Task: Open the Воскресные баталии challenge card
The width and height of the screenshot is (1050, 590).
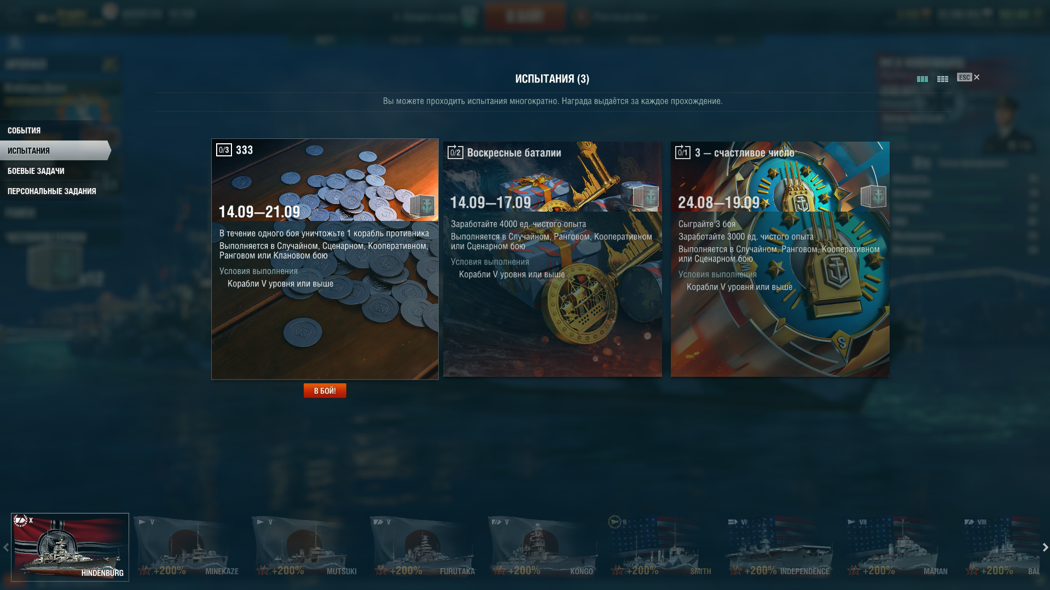Action: point(553,259)
